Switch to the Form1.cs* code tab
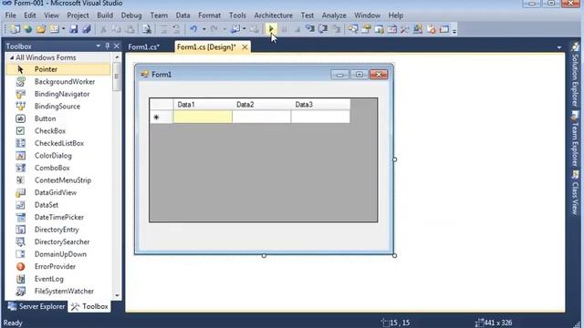This screenshot has width=584, height=328. coord(144,46)
